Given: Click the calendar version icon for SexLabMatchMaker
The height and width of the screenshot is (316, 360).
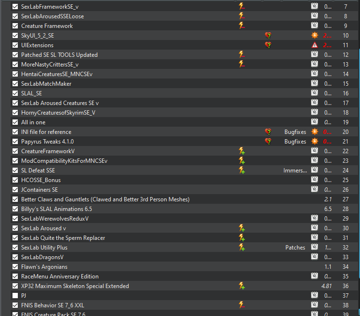Looking at the screenshot, I should (x=314, y=83).
